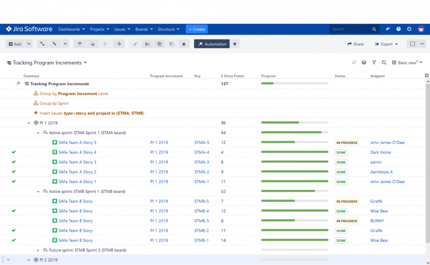
Task: Click the Jira search field
Action: pyautogui.click(x=354, y=29)
